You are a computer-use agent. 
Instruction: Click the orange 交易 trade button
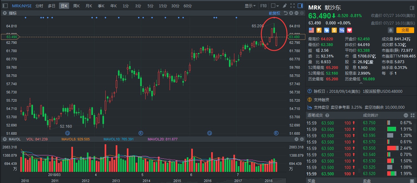pos(405,30)
